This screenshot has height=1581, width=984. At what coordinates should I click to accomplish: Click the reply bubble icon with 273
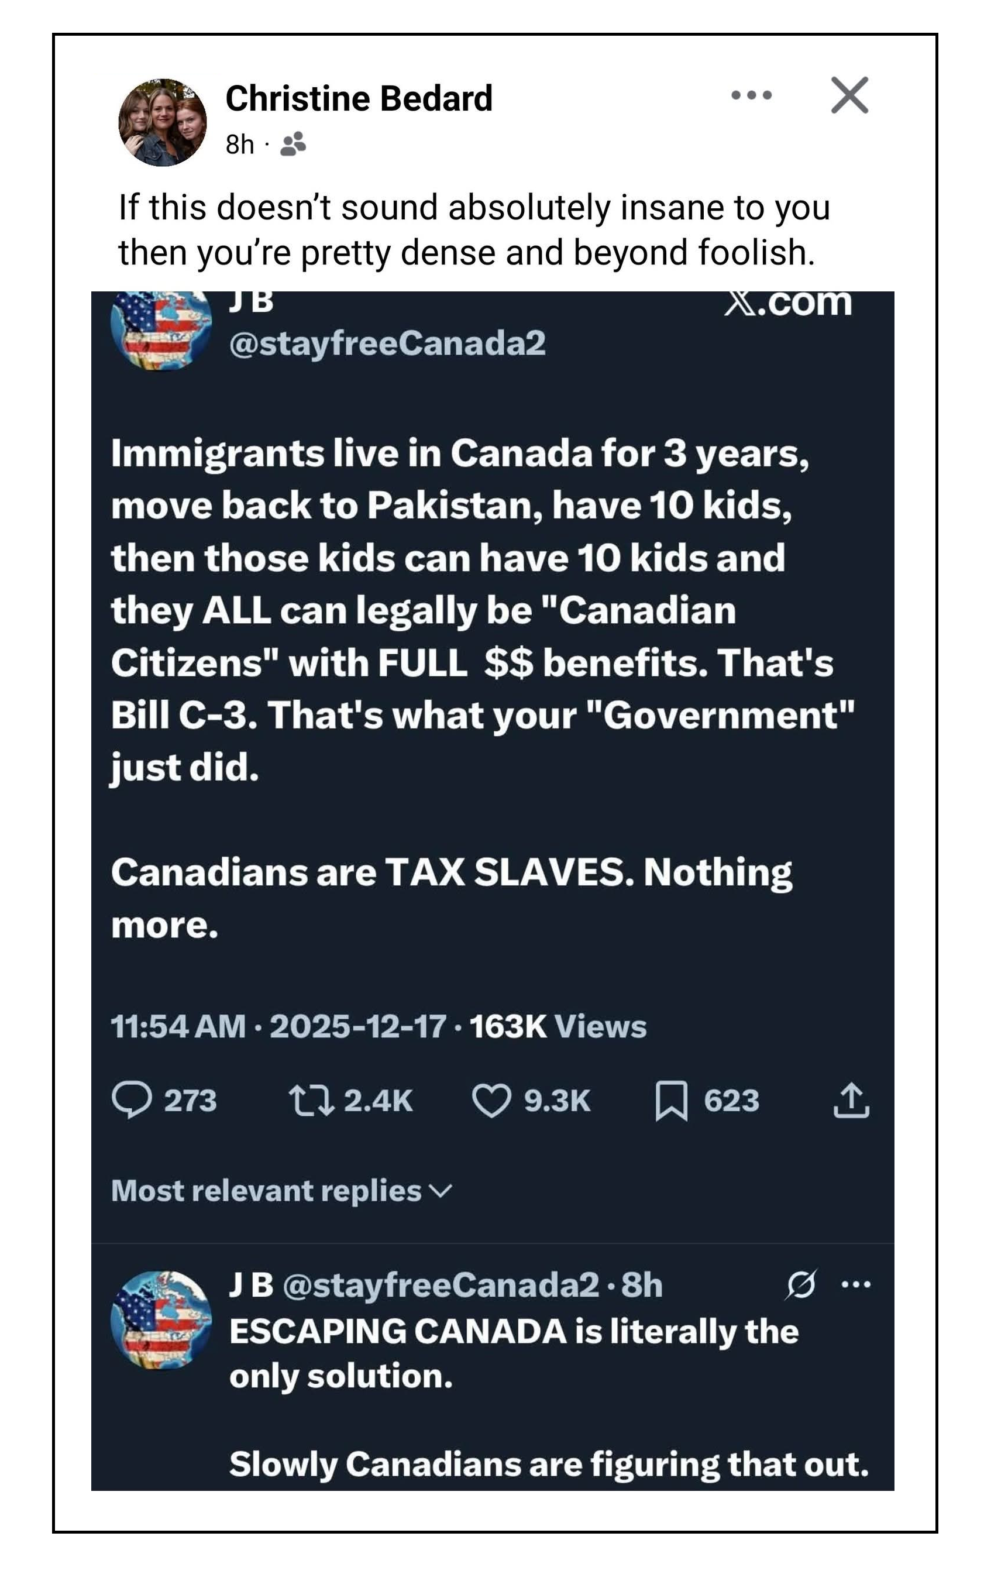coord(132,1099)
